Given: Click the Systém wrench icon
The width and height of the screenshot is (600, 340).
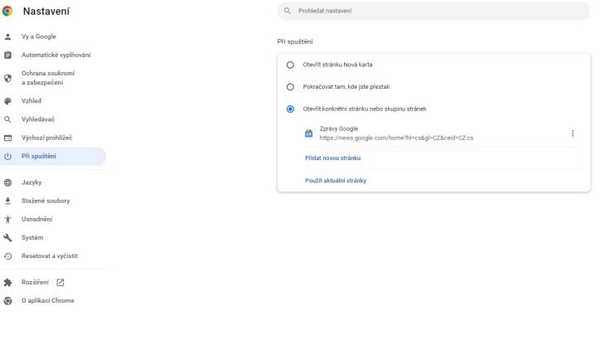Looking at the screenshot, I should click(7, 237).
